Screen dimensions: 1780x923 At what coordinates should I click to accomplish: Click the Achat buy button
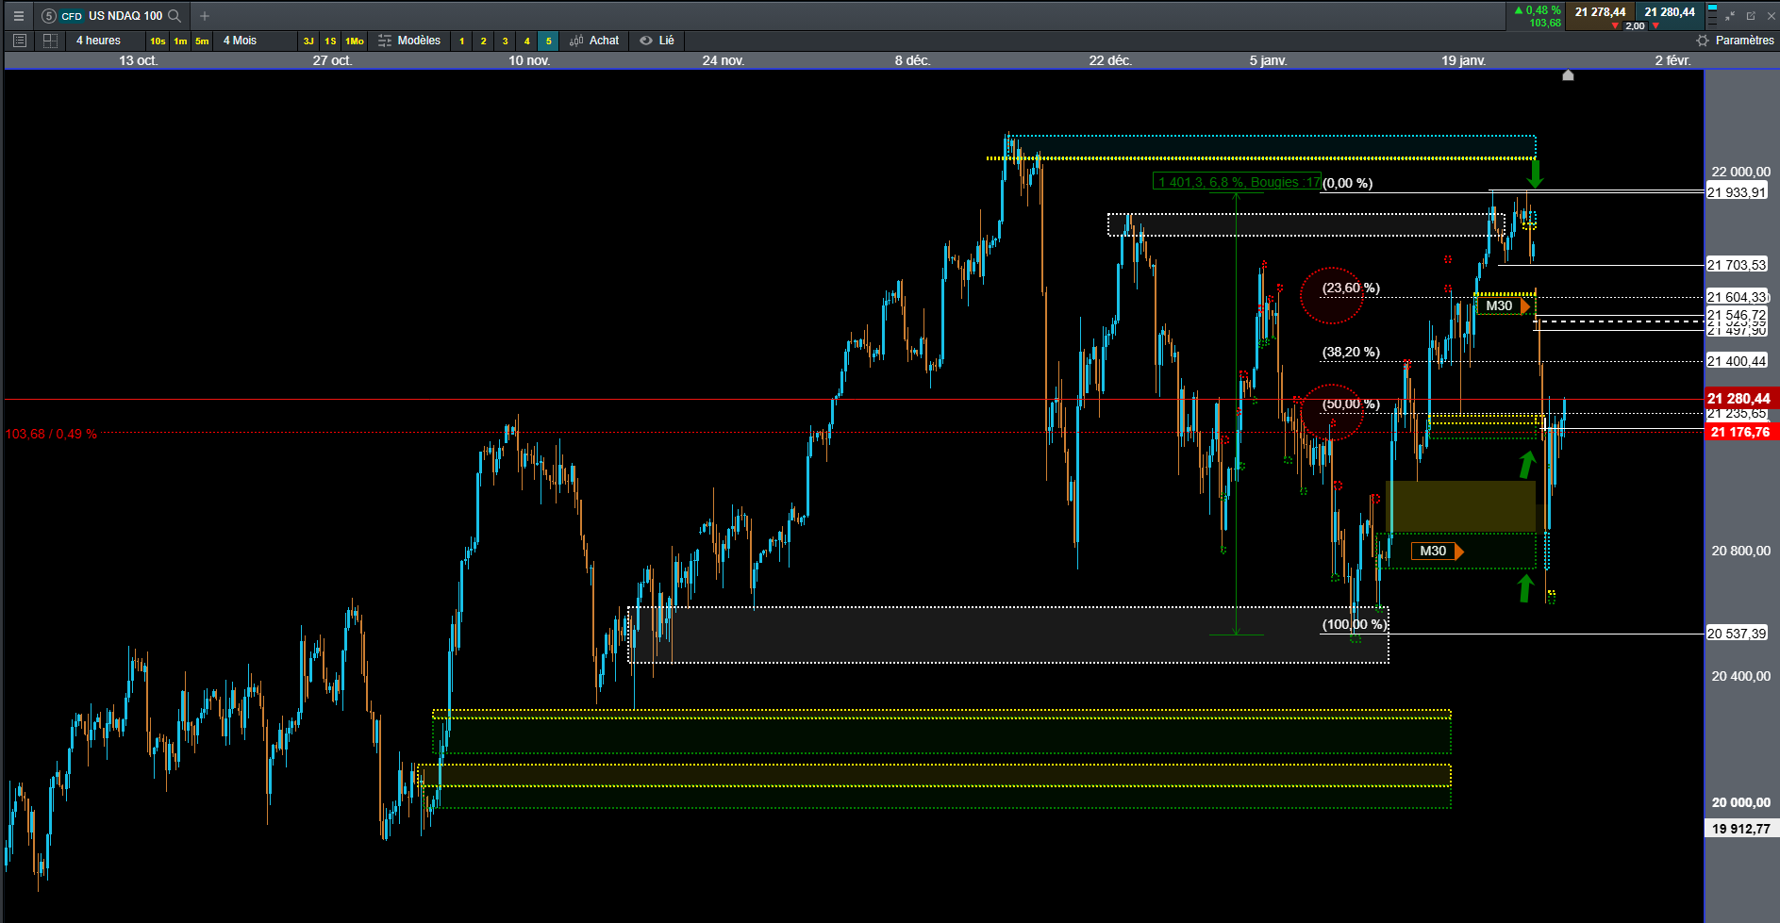pyautogui.click(x=594, y=41)
